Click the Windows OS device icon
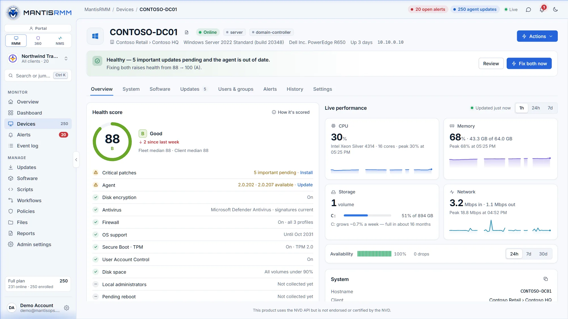The width and height of the screenshot is (568, 319). pyautogui.click(x=95, y=36)
